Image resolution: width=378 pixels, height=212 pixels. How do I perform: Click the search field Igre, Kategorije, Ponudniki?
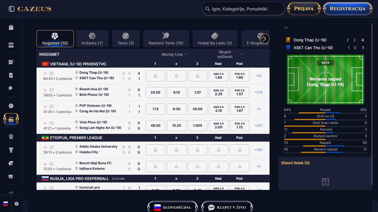point(244,9)
